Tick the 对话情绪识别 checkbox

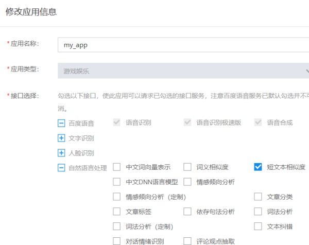[117, 241]
